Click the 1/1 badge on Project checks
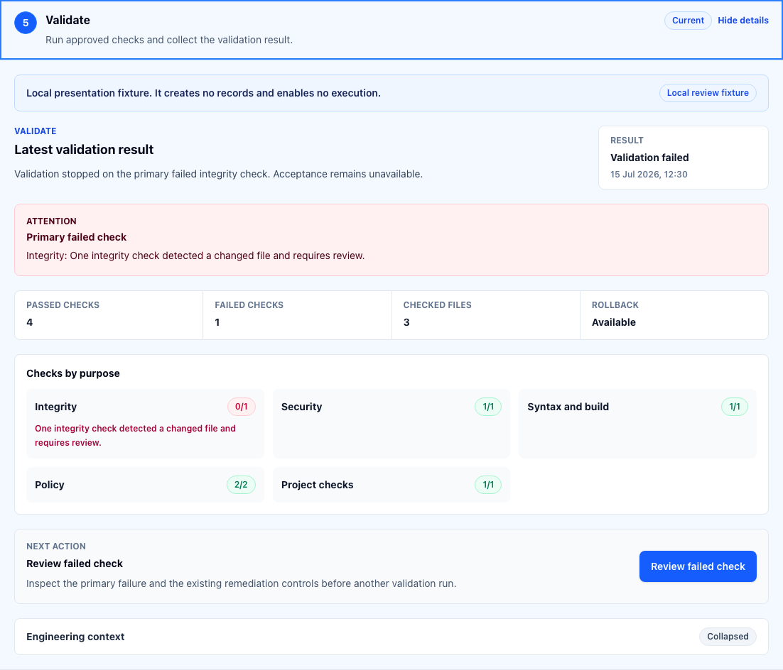 (x=488, y=485)
